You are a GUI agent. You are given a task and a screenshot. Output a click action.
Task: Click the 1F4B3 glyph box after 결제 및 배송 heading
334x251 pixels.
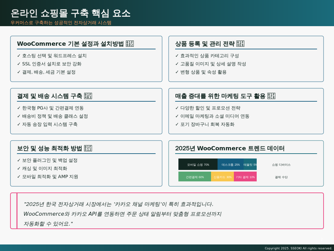88,96
